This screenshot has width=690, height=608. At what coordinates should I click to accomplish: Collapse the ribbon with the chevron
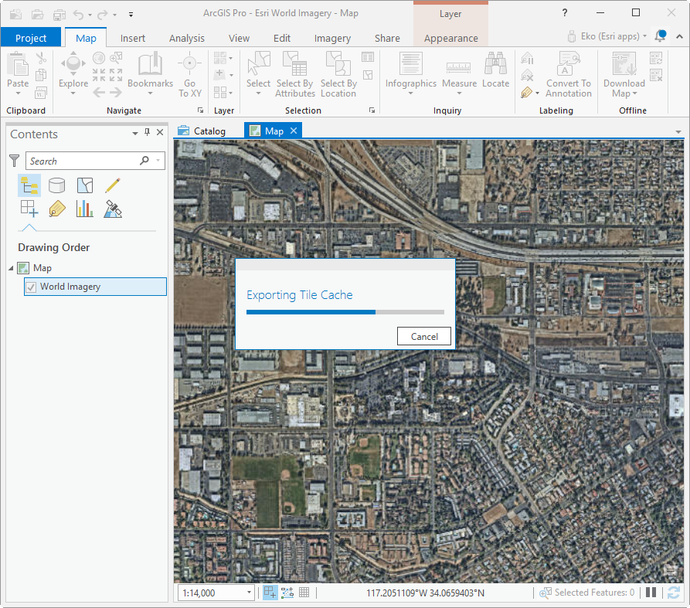[679, 37]
